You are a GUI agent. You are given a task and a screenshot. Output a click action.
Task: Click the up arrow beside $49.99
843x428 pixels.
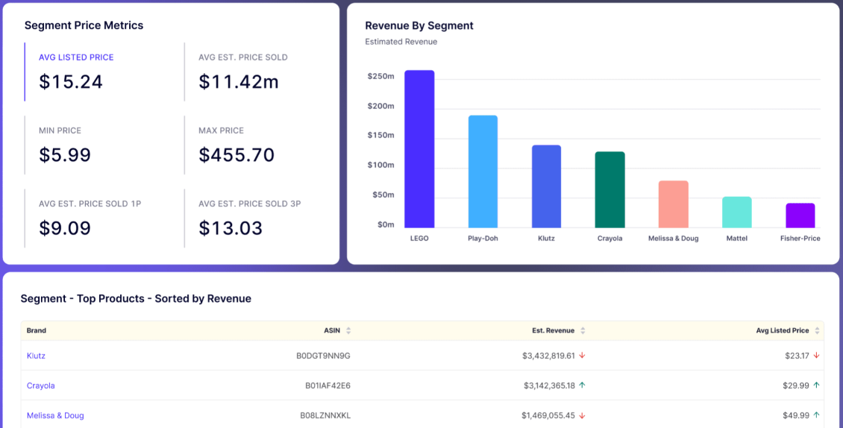(817, 415)
